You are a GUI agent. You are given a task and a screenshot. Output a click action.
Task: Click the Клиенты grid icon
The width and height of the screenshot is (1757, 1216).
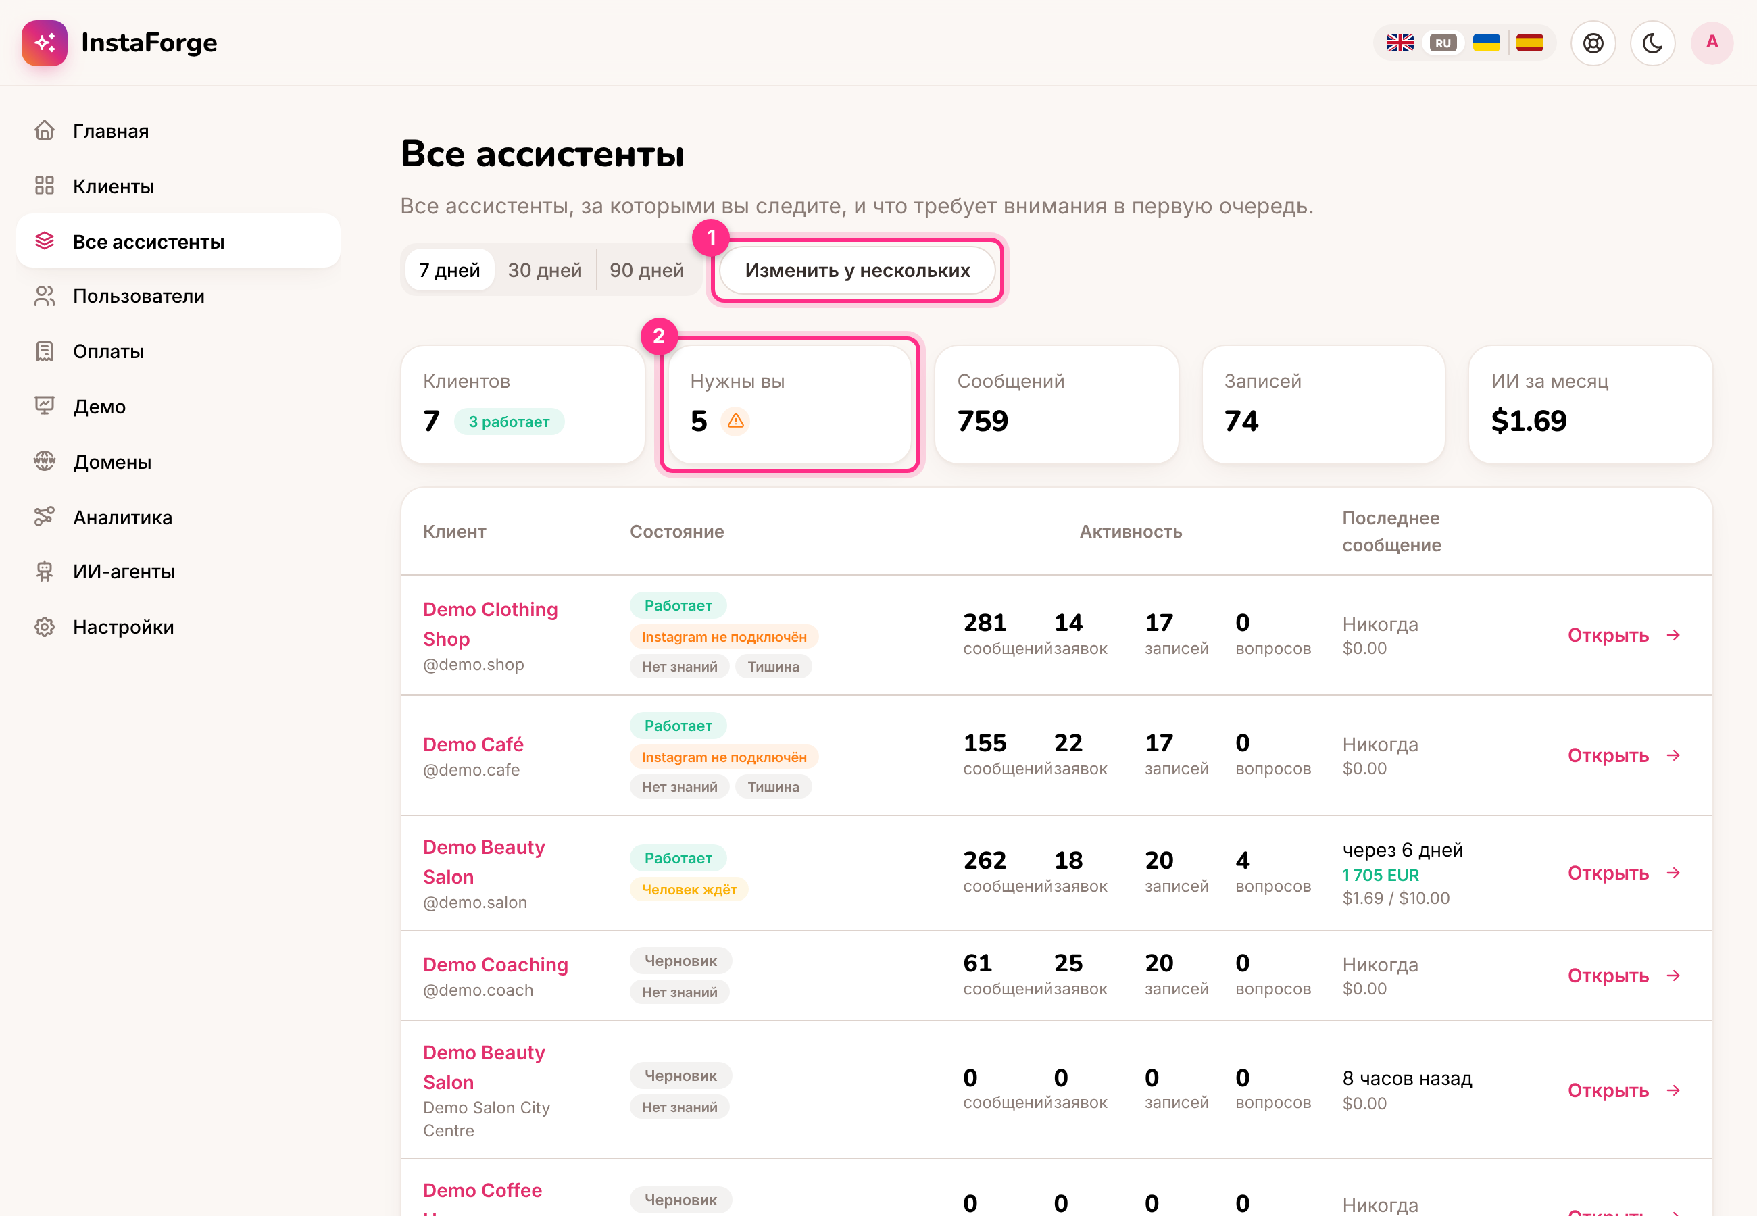[x=45, y=185]
